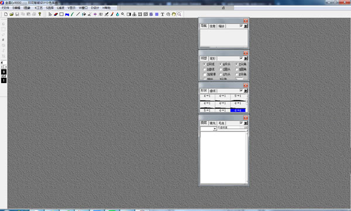351x211 pixels.
Task: Click the magnifier icon at toolbar end
Action: (x=180, y=14)
